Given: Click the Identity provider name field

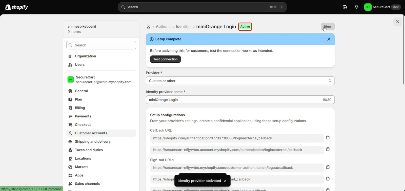Looking at the screenshot, I should point(240,100).
